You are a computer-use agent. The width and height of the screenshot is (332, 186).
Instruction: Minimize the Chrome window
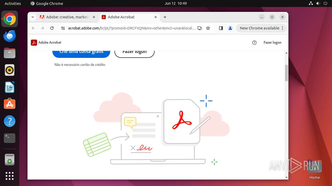coord(262,17)
